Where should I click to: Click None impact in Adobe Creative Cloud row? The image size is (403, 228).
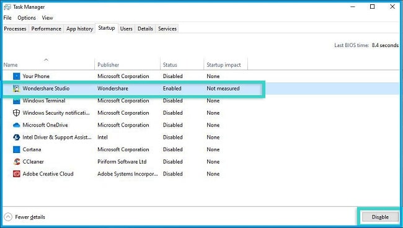[x=213, y=174]
